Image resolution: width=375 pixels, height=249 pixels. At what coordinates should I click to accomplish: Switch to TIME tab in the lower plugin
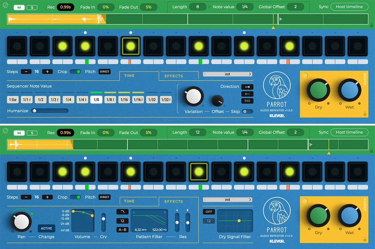(x=129, y=201)
